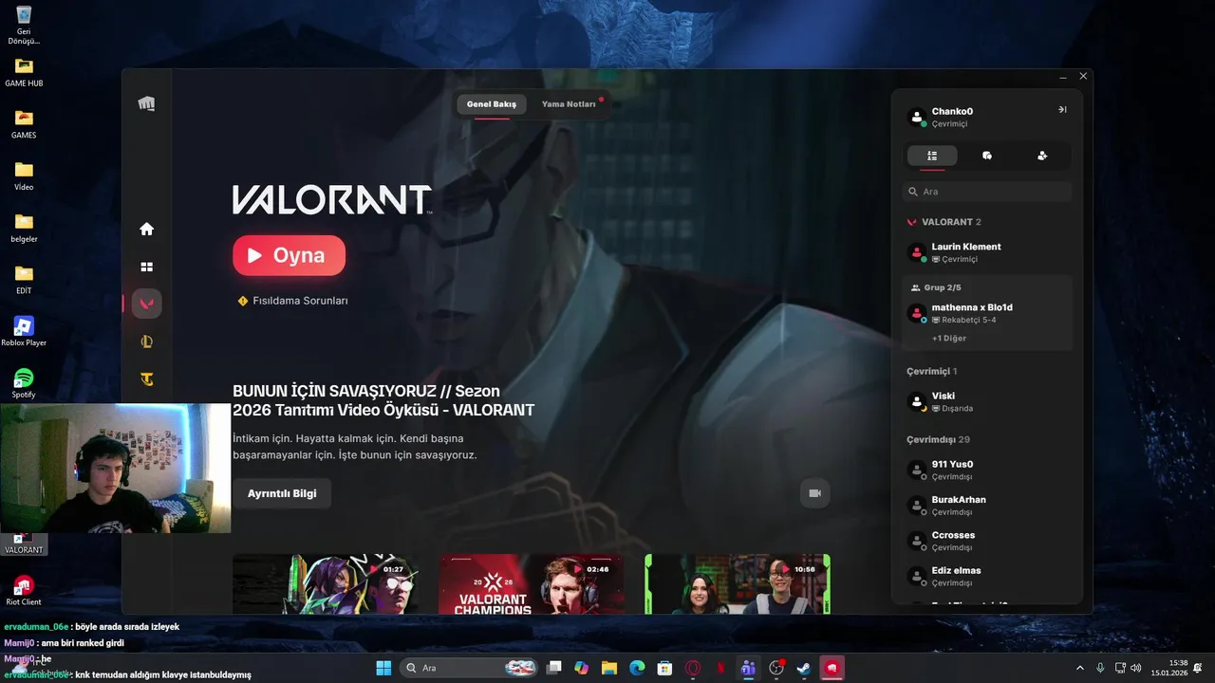Image resolution: width=1215 pixels, height=683 pixels.
Task: Expand the +1 Diğer group members
Action: pos(949,339)
